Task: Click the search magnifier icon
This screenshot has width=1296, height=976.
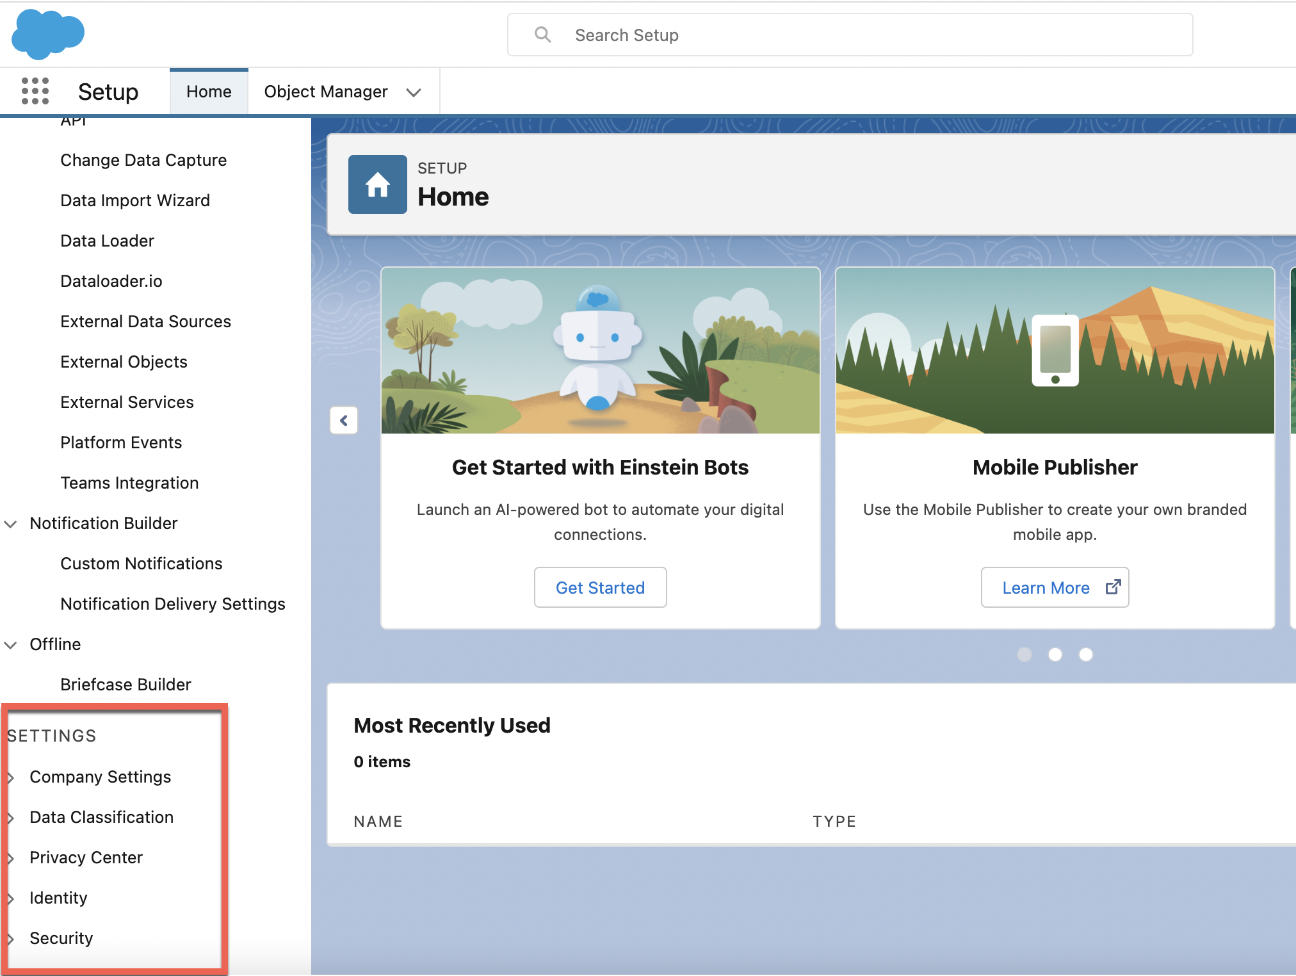Action: pyautogui.click(x=542, y=35)
